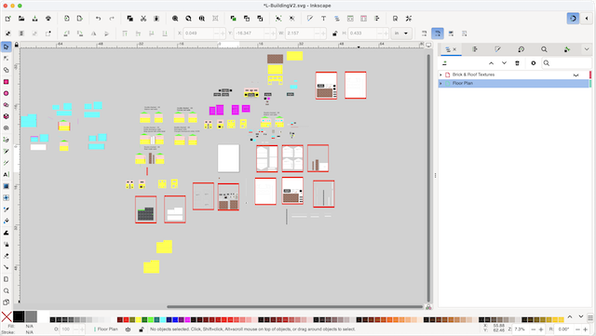Open document with folder icon
596x336 pixels.
click(x=21, y=19)
